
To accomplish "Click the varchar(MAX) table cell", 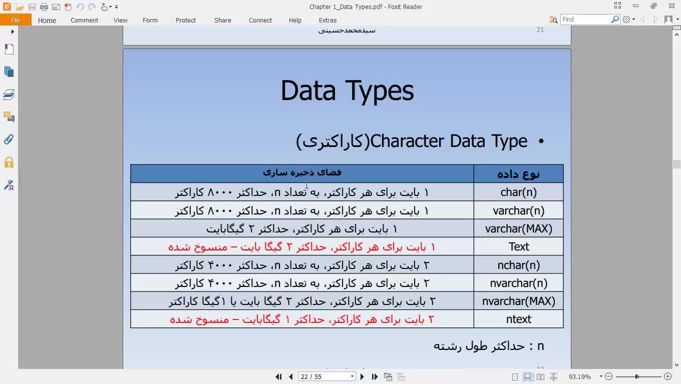I will coord(518,228).
